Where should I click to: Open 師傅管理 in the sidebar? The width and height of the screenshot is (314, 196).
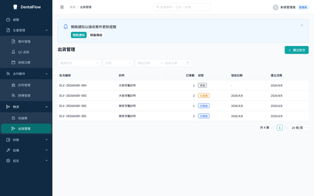[x=26, y=95]
